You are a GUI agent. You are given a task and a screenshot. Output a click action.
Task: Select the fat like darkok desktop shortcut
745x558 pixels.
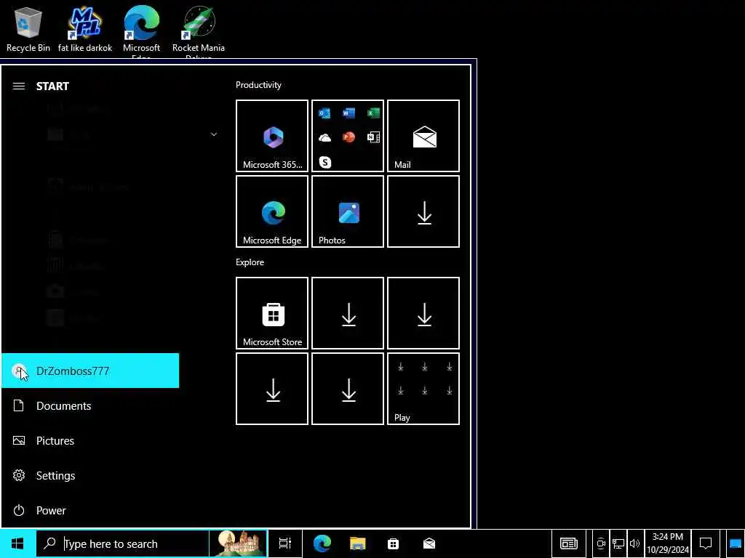(x=85, y=29)
